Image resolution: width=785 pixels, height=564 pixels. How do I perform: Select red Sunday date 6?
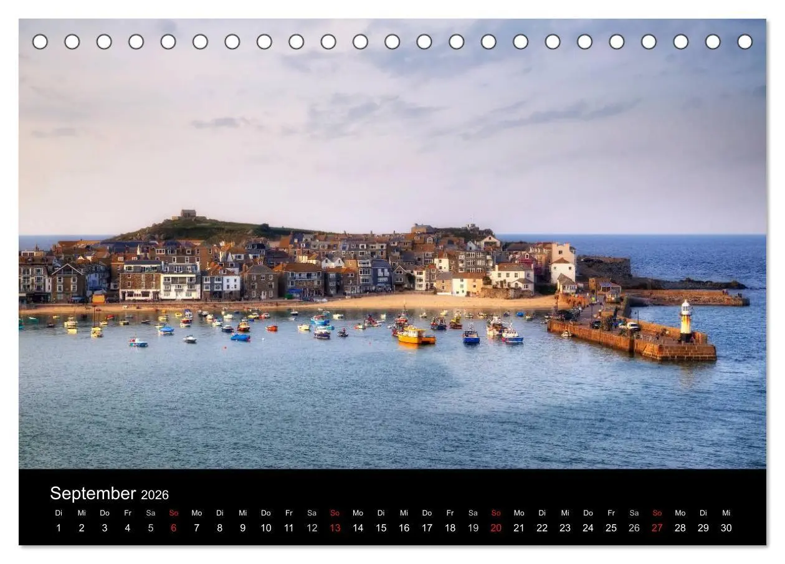(x=174, y=528)
